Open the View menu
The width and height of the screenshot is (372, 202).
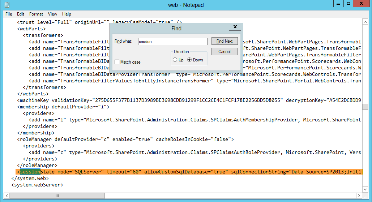click(x=52, y=14)
